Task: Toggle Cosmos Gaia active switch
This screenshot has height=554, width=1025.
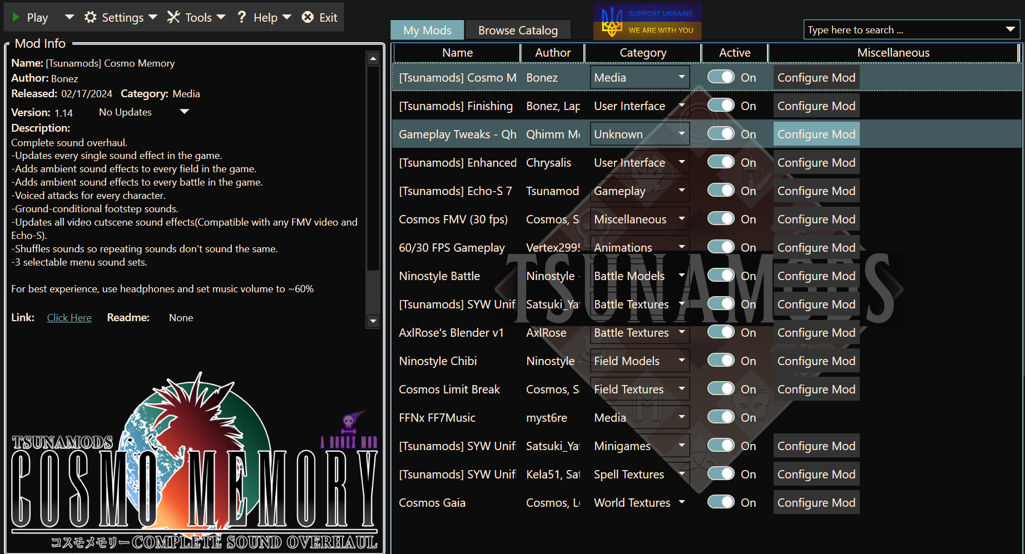Action: click(721, 502)
